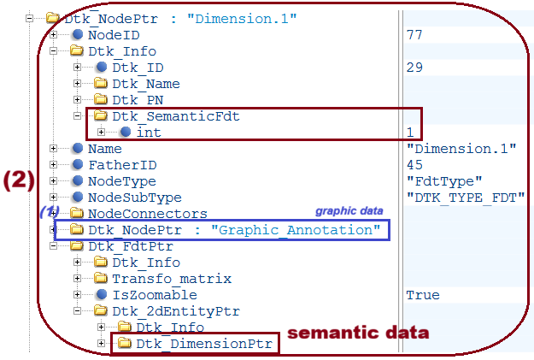Select the Graphic_Annotation Dtk_NodePtr item
The height and width of the screenshot is (360, 534).
(x=234, y=230)
